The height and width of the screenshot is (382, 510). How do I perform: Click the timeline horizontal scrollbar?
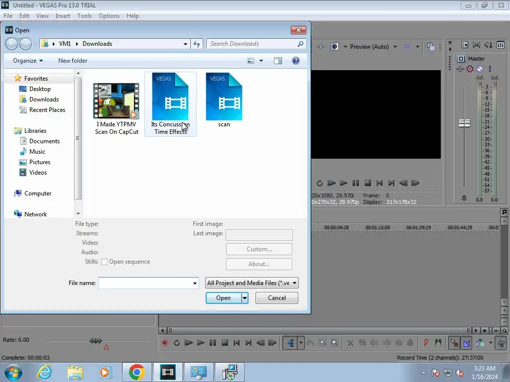click(318, 331)
